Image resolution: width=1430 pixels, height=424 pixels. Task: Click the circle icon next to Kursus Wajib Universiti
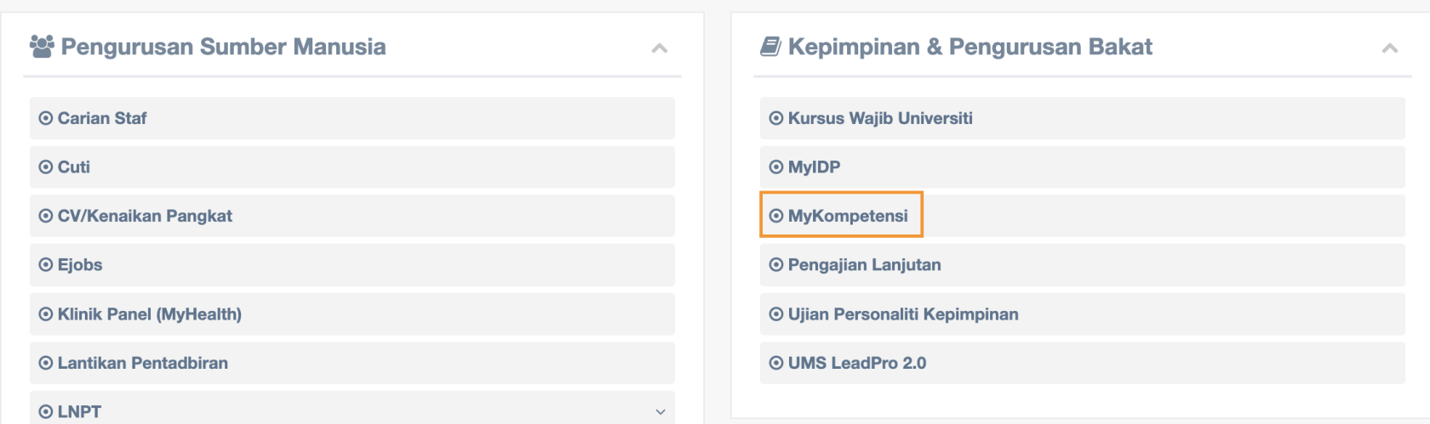coord(776,118)
